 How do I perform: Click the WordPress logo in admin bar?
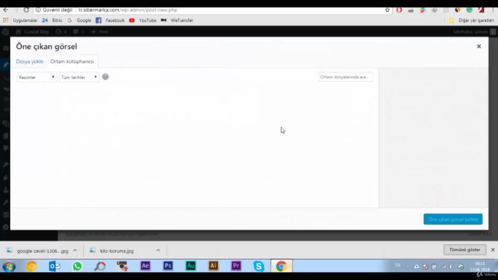tap(5, 32)
